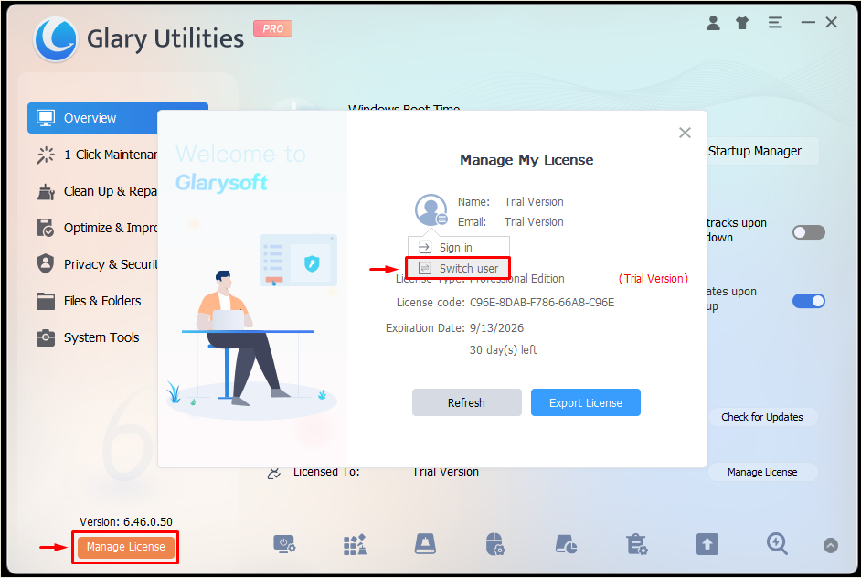Choose Switch user menu entry
The height and width of the screenshot is (578, 861).
tap(459, 268)
